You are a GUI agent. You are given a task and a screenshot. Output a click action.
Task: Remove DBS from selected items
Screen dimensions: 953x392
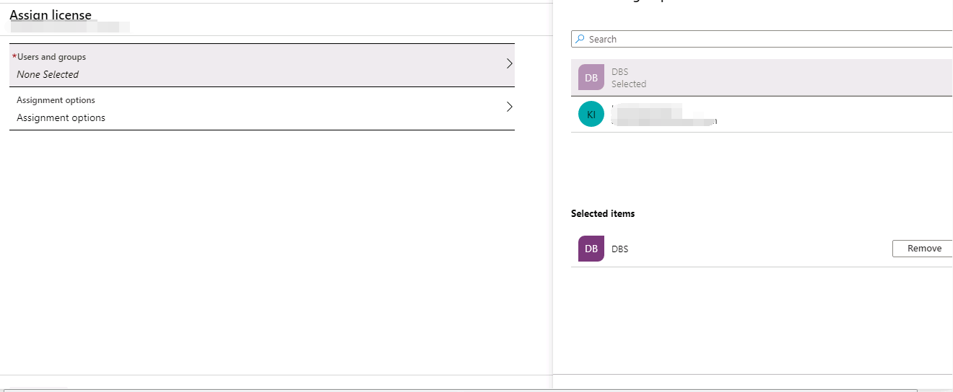[x=923, y=249]
